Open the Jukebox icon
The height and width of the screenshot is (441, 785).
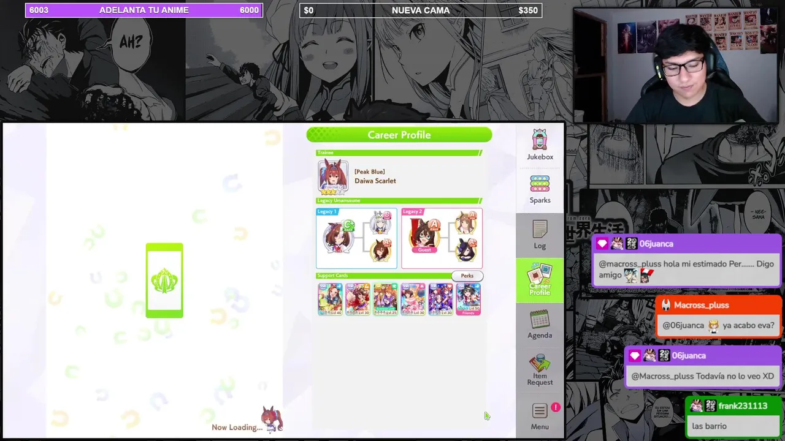pyautogui.click(x=540, y=145)
